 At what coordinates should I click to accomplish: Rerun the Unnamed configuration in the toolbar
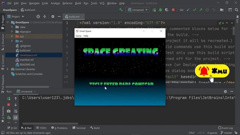[154, 10]
